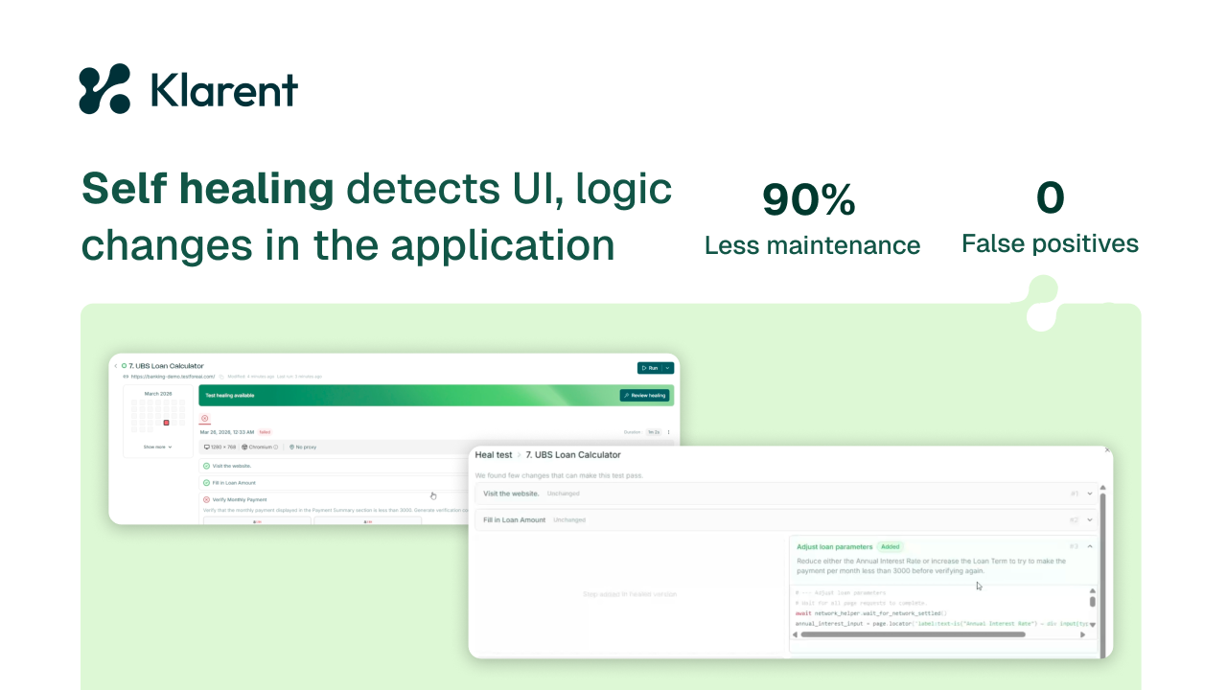Click the "1m 2s" duration value
The image size is (1227, 690).
(654, 432)
